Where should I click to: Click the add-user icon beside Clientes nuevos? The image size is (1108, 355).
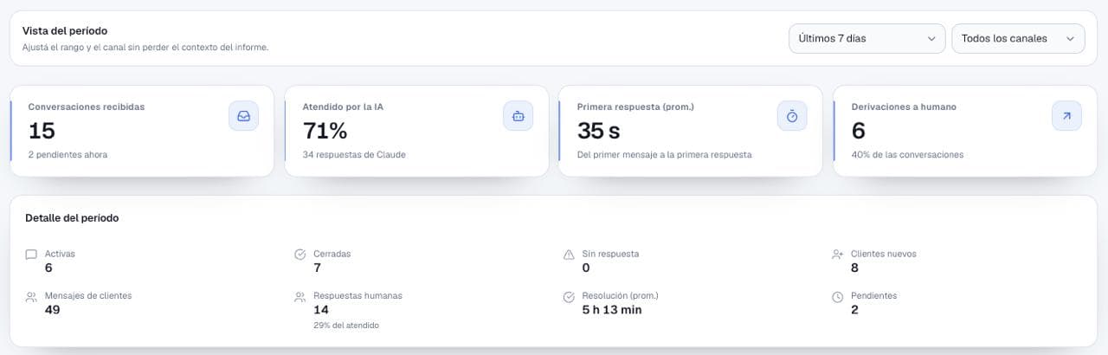pos(837,255)
